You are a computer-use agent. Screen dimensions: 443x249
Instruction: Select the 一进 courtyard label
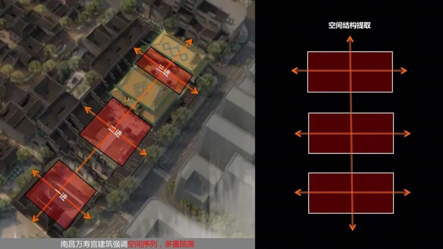click(x=61, y=195)
